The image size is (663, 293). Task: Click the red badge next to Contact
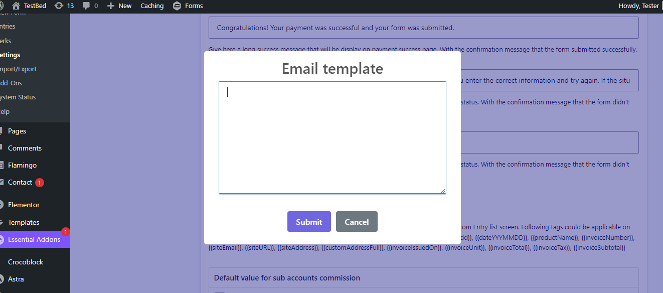click(40, 183)
